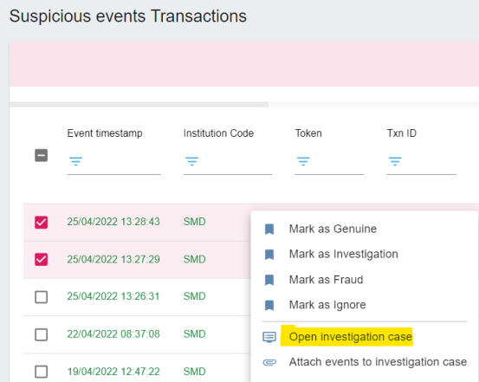Open the Token column filter icon
Screen dimensions: 479x382
tap(303, 161)
